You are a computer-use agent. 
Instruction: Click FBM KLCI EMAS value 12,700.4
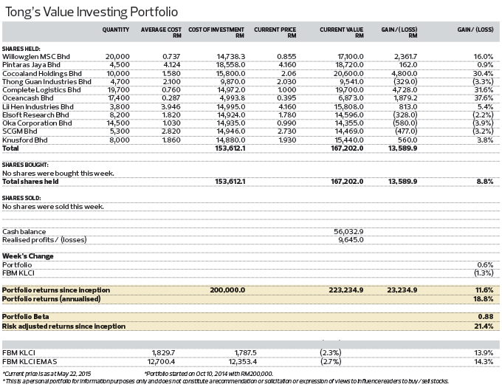(x=162, y=362)
